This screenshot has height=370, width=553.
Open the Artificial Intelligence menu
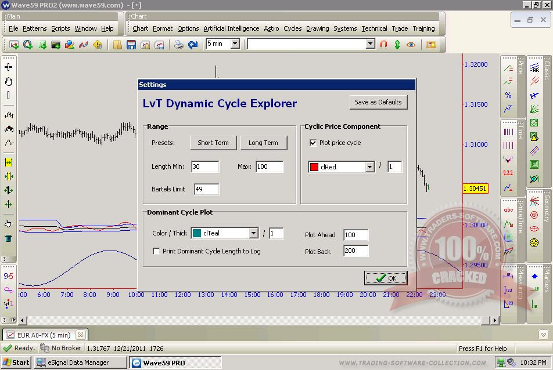coord(231,28)
